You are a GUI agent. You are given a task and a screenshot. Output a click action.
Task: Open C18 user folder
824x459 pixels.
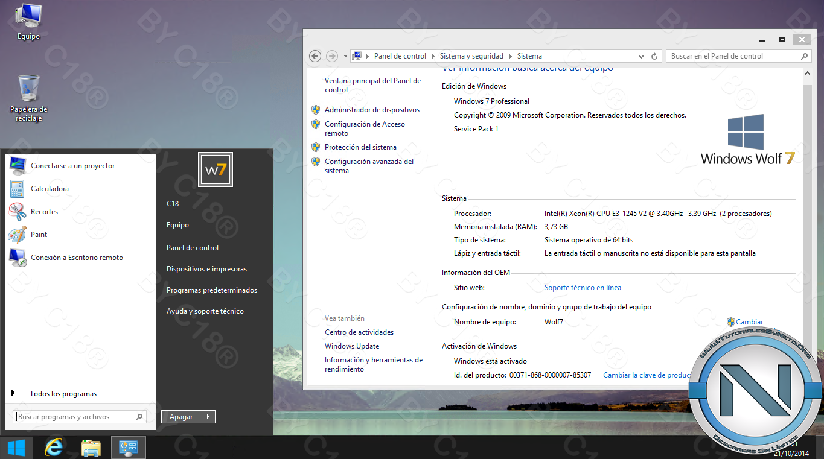click(x=173, y=204)
